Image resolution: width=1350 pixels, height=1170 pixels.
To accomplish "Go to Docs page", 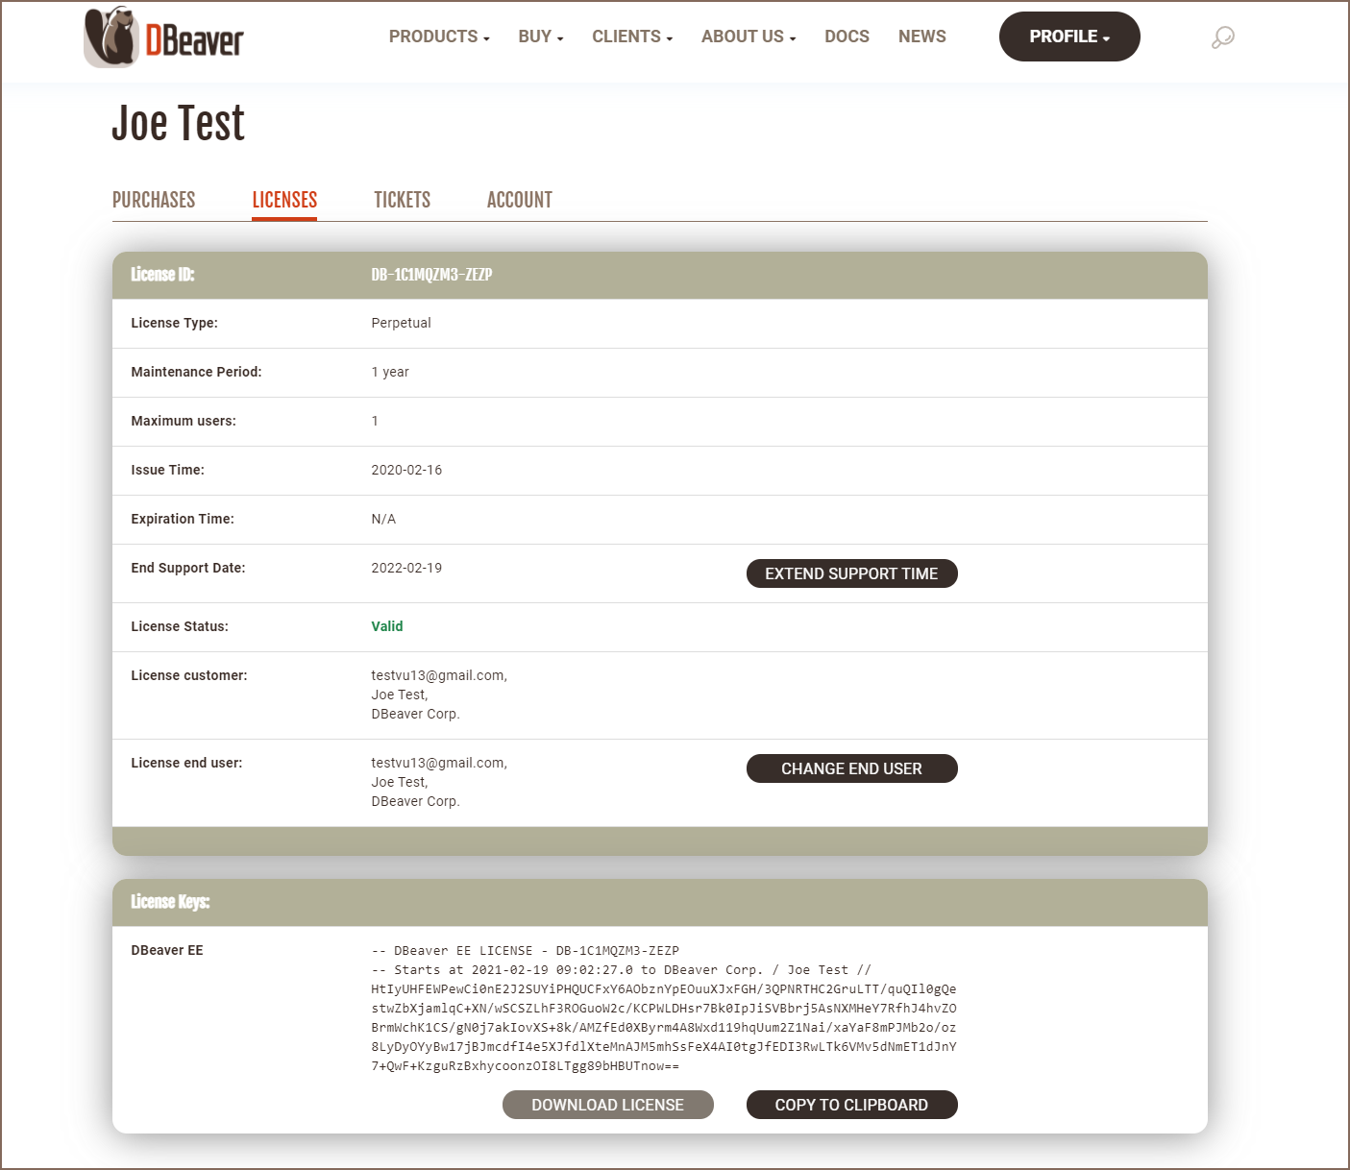I will [x=847, y=37].
